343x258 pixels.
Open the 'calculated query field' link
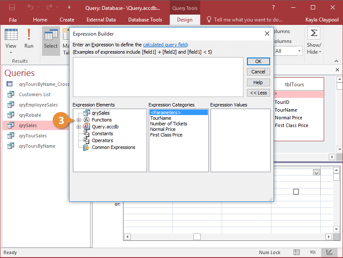(x=165, y=45)
